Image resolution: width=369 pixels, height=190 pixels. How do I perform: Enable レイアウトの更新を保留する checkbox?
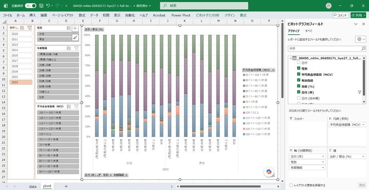(x=291, y=185)
